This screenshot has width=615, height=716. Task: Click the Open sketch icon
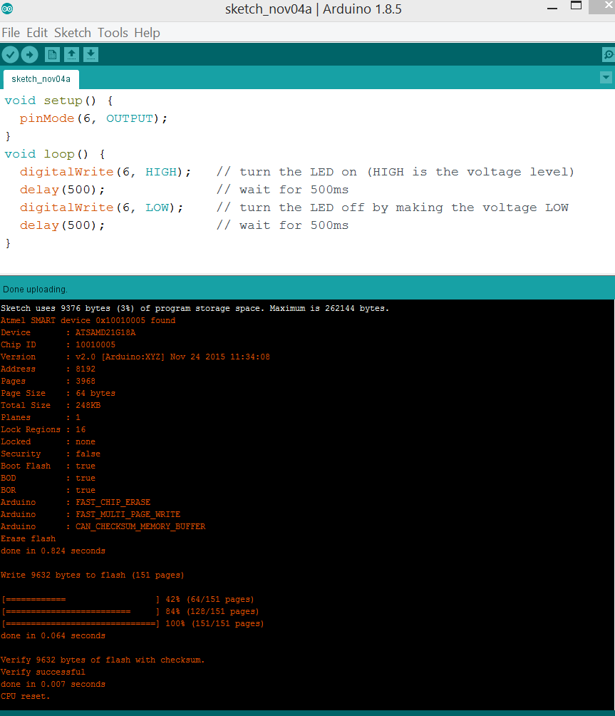pyautogui.click(x=71, y=54)
